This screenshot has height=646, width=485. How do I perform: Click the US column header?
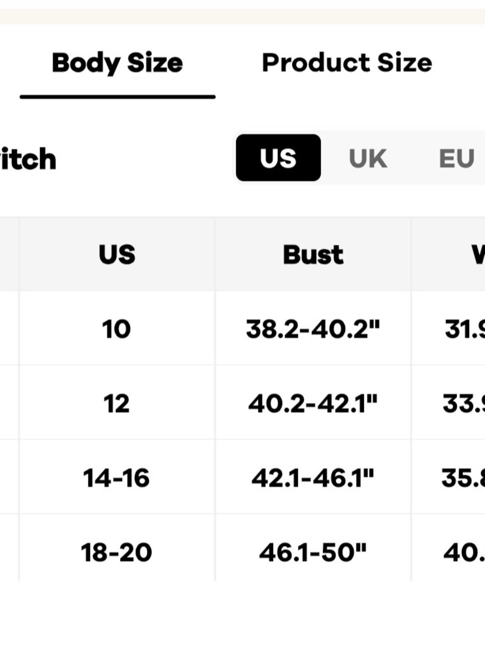(117, 254)
